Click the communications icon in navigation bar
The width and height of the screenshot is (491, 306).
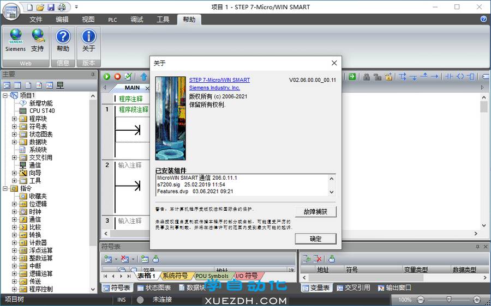pos(60,85)
